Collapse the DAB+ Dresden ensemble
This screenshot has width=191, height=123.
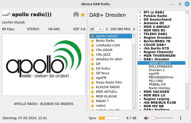(140, 59)
